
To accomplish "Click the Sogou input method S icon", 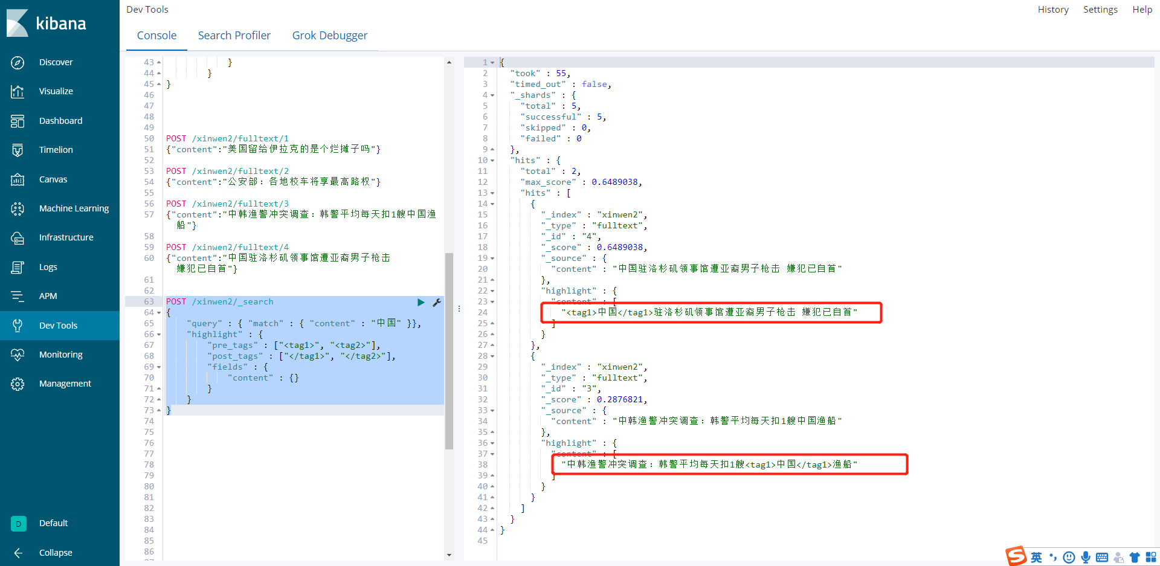I will coord(1016,556).
